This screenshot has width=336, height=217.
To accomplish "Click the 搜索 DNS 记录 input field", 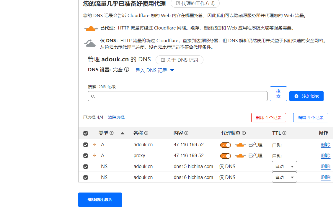I will tap(177, 96).
